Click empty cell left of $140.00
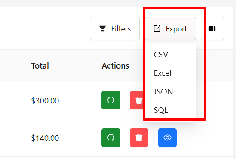 11,138
